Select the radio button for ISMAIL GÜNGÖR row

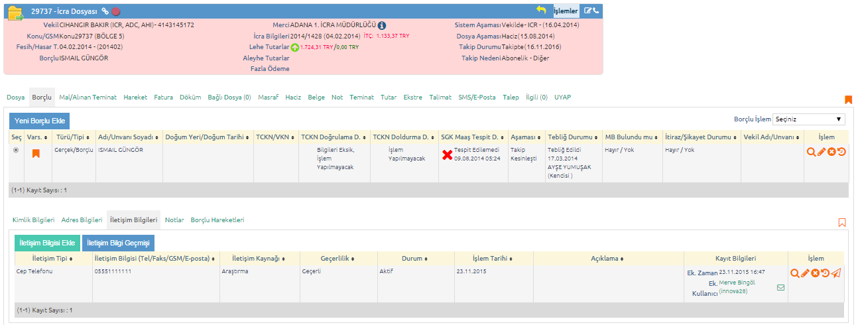pyautogui.click(x=16, y=150)
